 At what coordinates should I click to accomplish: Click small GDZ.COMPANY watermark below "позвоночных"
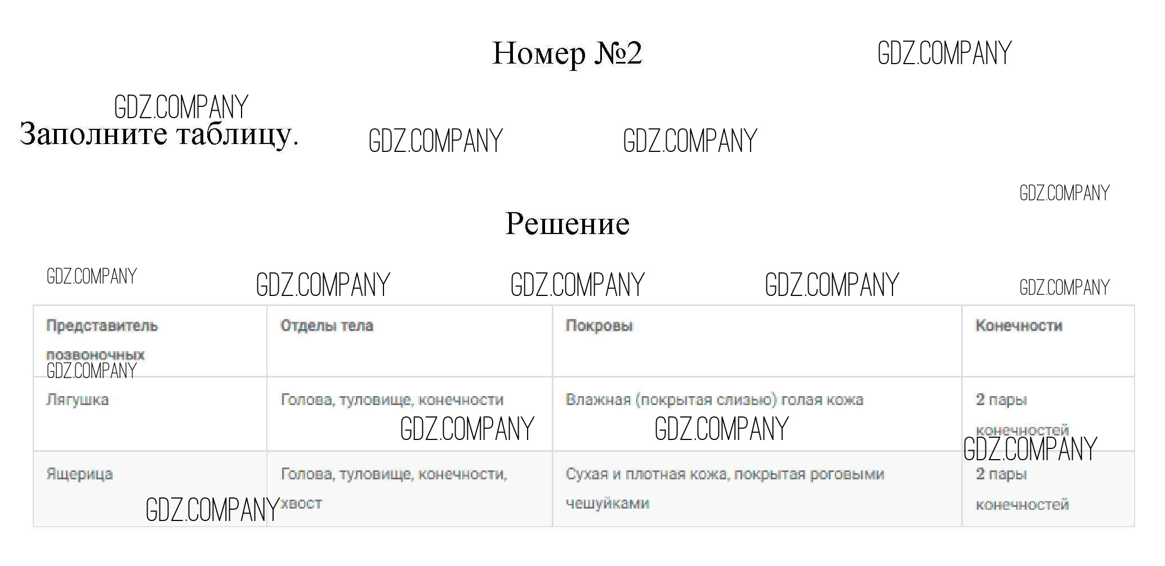(x=91, y=371)
